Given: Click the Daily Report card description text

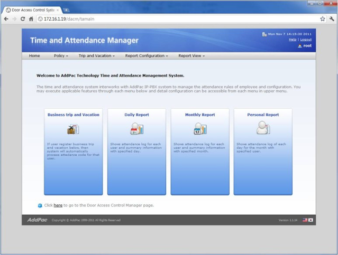Looking at the screenshot, I should coord(136,148).
